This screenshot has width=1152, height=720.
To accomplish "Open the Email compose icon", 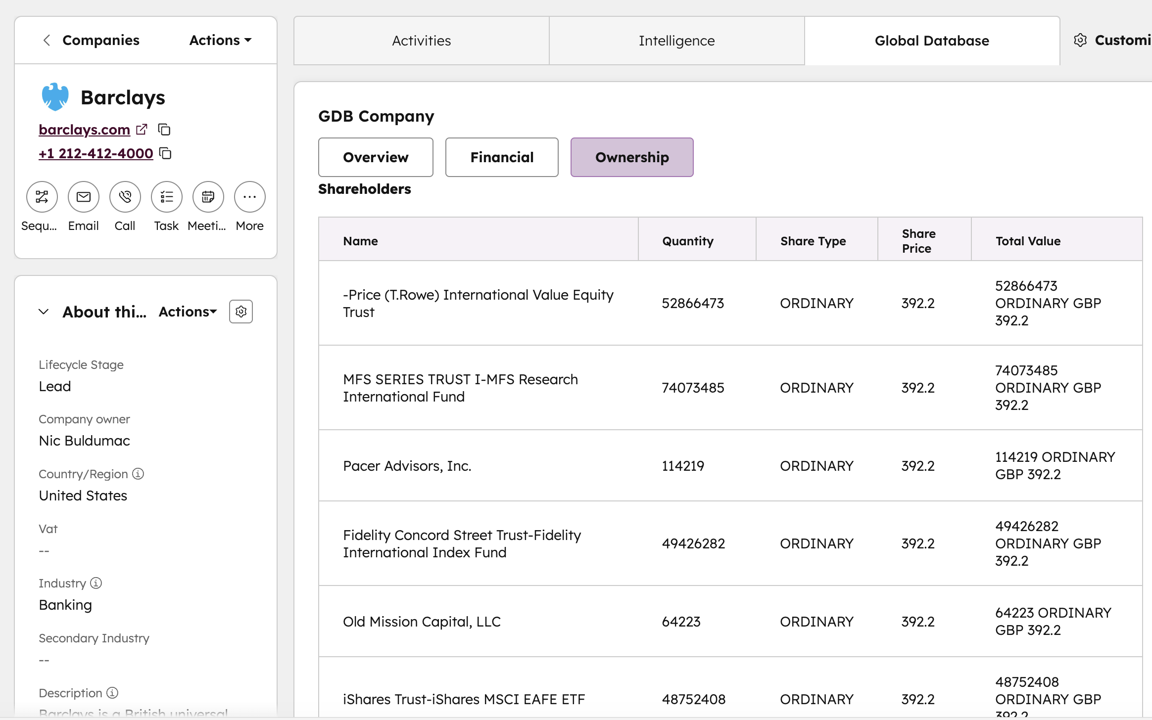I will (x=84, y=197).
